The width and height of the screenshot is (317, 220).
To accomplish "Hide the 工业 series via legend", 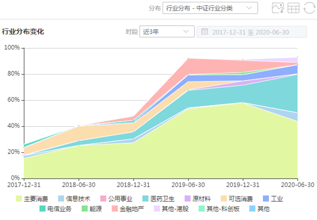I will click(x=273, y=199).
